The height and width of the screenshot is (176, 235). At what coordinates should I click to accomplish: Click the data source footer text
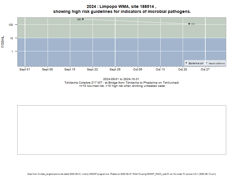point(122,174)
